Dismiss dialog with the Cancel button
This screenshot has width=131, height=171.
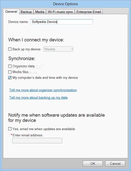[115, 164]
